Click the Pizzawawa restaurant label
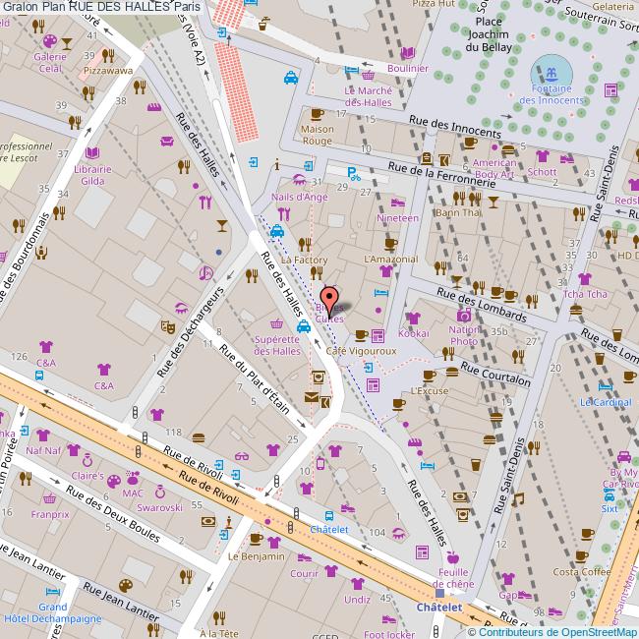This screenshot has width=639, height=639. (x=109, y=71)
